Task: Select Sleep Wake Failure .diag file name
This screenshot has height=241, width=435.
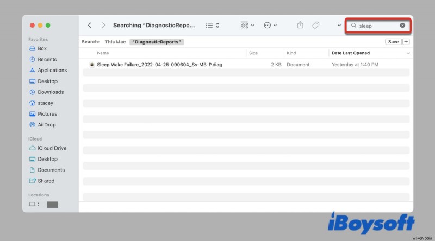Action: (x=159, y=65)
